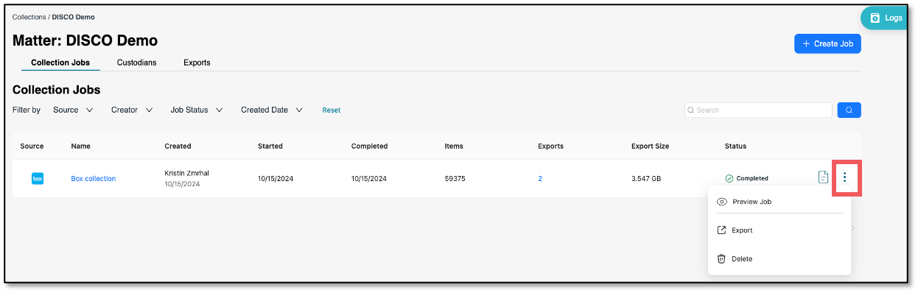Open the Logs panel button
Screen dimensions: 918x293
coord(886,18)
